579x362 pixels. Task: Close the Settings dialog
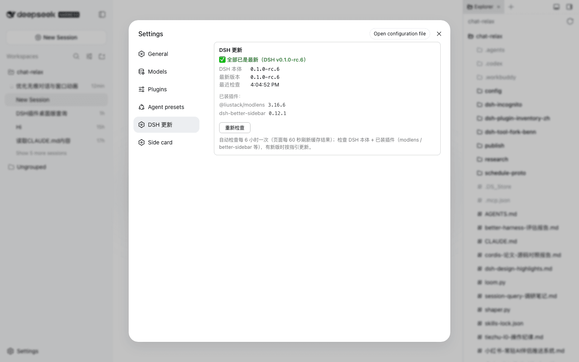click(439, 34)
